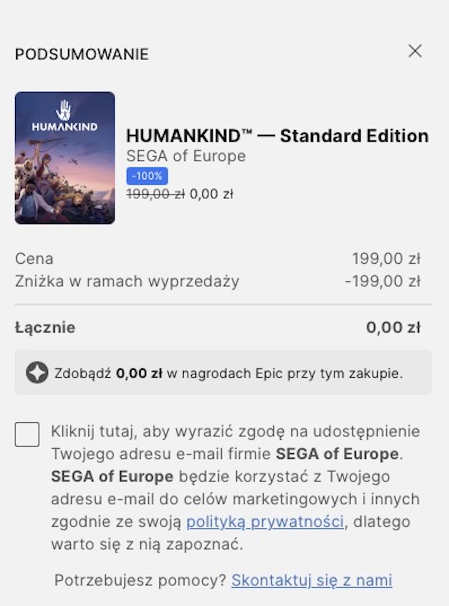Click the 0,00 zł discounted price under the badge
The height and width of the screenshot is (606, 449).
click(211, 194)
